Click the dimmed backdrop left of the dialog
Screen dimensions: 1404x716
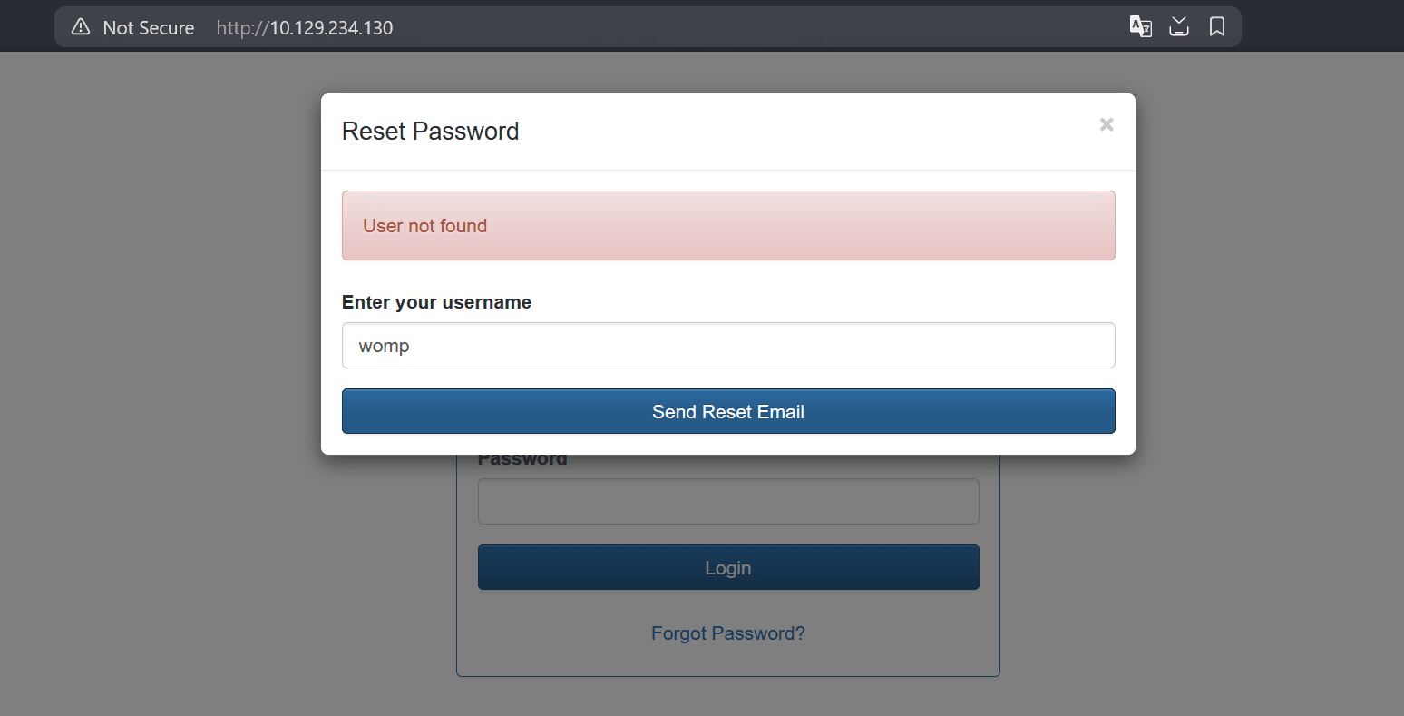[163, 363]
